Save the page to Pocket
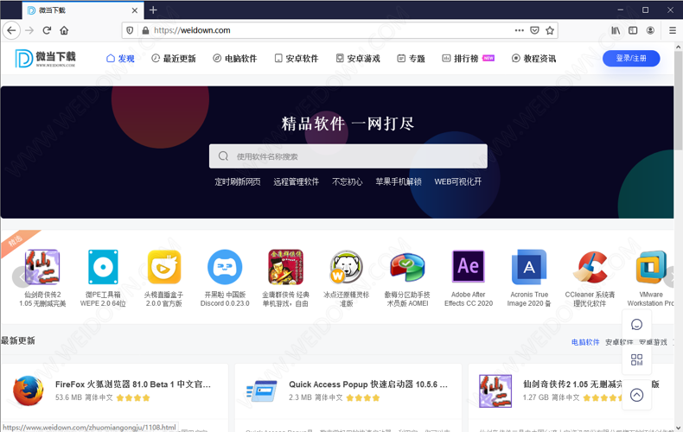Screen dimensions: 683x432 click(x=534, y=30)
